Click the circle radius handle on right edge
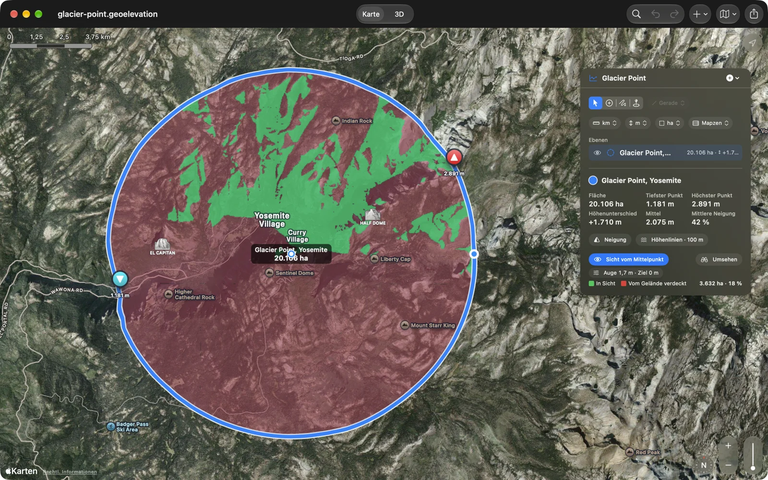The width and height of the screenshot is (768, 480). 474,254
